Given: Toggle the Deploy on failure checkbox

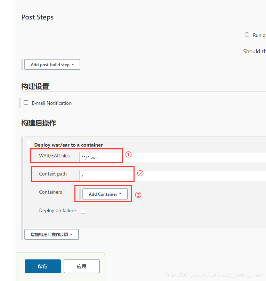Looking at the screenshot, I should click(83, 211).
